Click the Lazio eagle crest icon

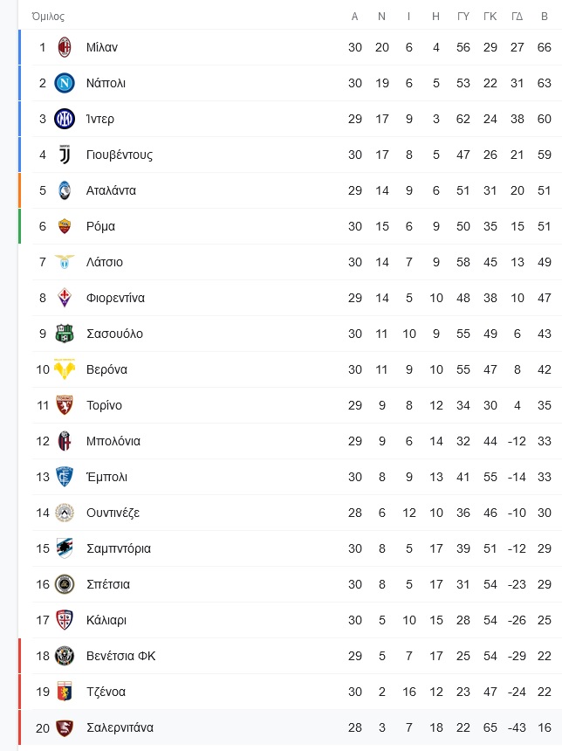[x=65, y=262]
